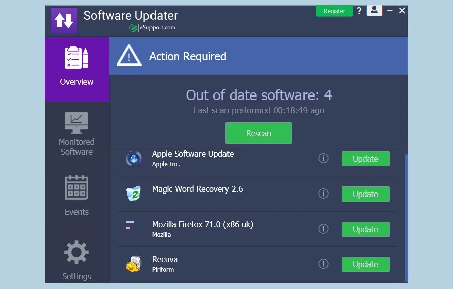Screen dimensions: 453x289
Task: Switch to the Overview tab
Action: coord(77,69)
